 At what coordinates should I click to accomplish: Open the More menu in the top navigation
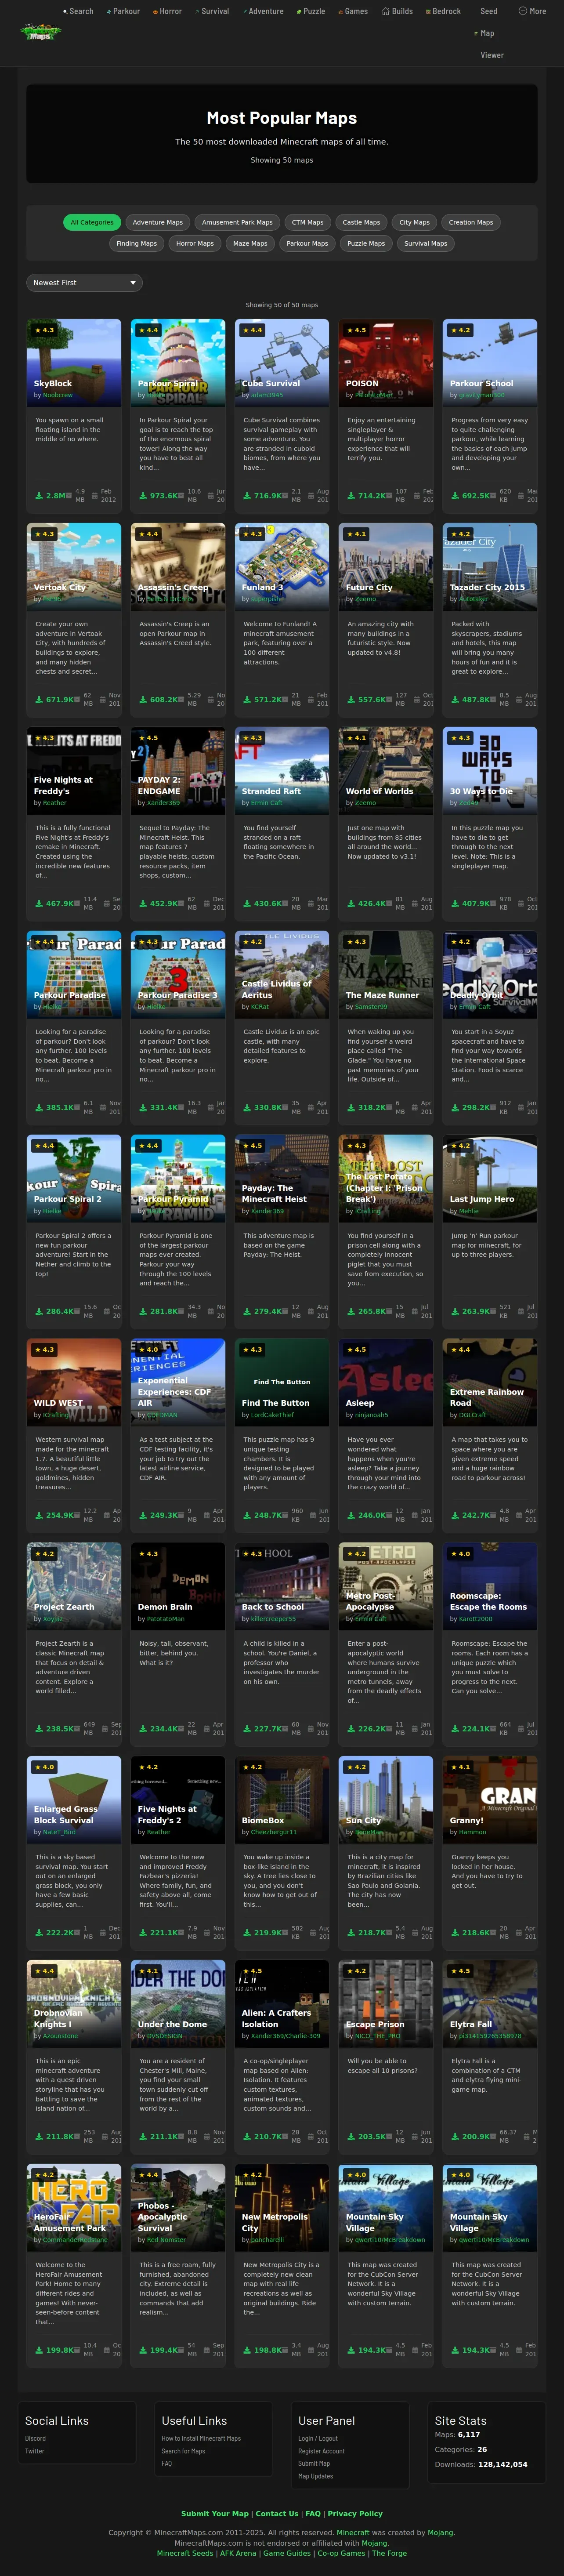pyautogui.click(x=532, y=12)
